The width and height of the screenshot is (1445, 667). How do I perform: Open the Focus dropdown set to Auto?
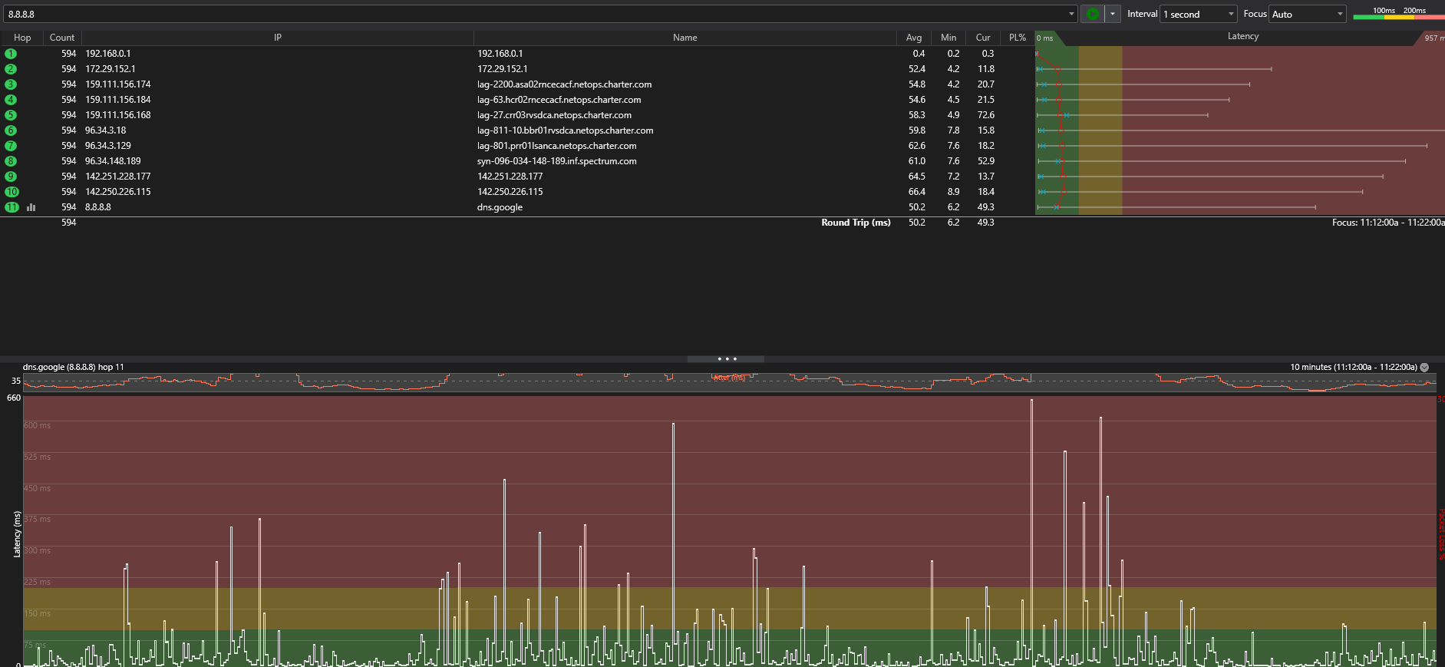click(1307, 14)
